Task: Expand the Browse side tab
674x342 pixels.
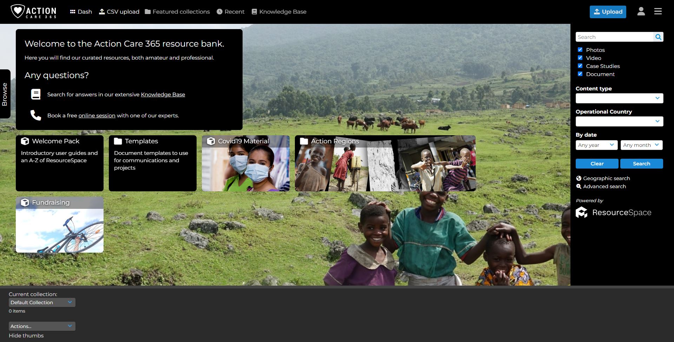Action: pos(5,94)
